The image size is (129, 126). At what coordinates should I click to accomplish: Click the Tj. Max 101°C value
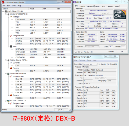pos(91,90)
